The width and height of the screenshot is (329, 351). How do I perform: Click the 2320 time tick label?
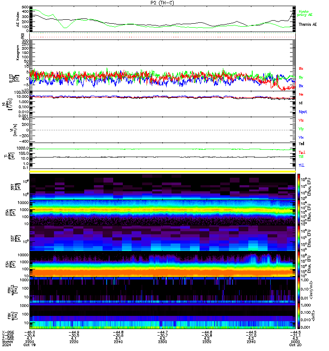coord(207,342)
